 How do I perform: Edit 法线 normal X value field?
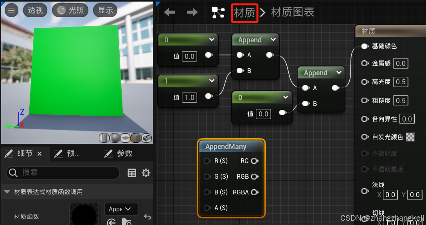pyautogui.click(x=390, y=195)
